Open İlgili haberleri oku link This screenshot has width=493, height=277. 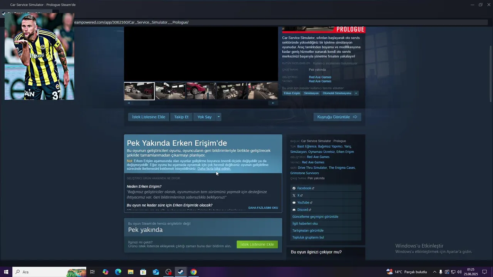tap(326, 224)
